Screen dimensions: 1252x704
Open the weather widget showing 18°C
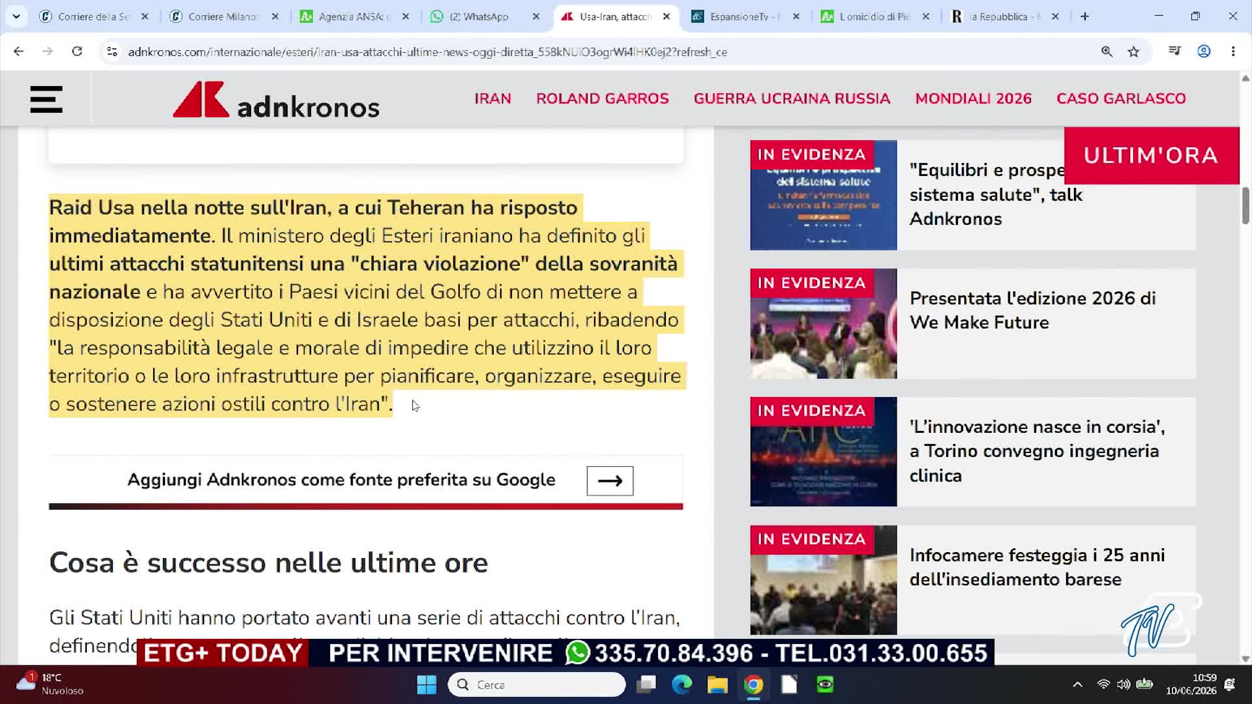point(50,684)
